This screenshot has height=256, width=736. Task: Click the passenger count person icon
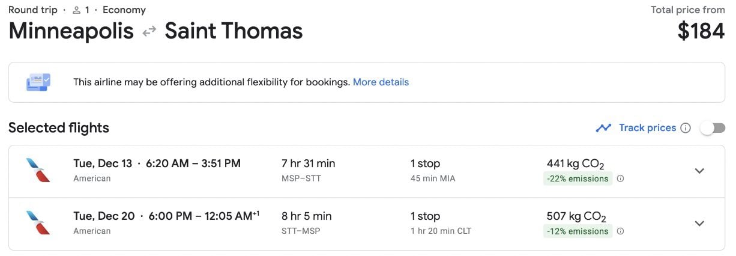(76, 10)
